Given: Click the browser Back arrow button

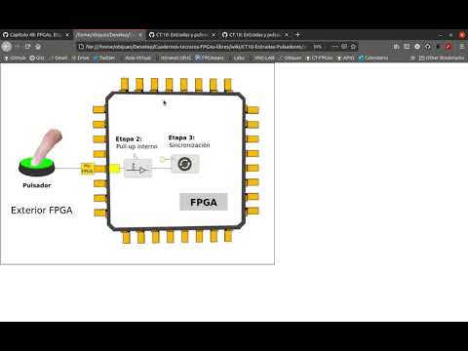Looking at the screenshot, I should click(6, 47).
